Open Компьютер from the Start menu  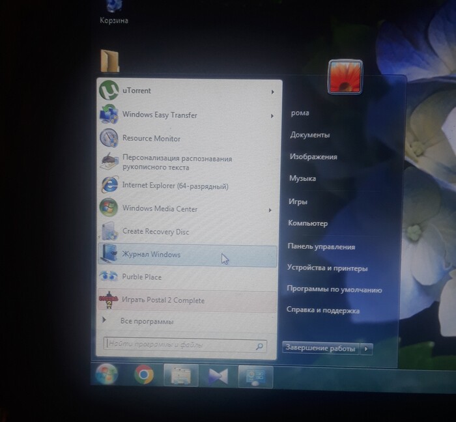307,223
